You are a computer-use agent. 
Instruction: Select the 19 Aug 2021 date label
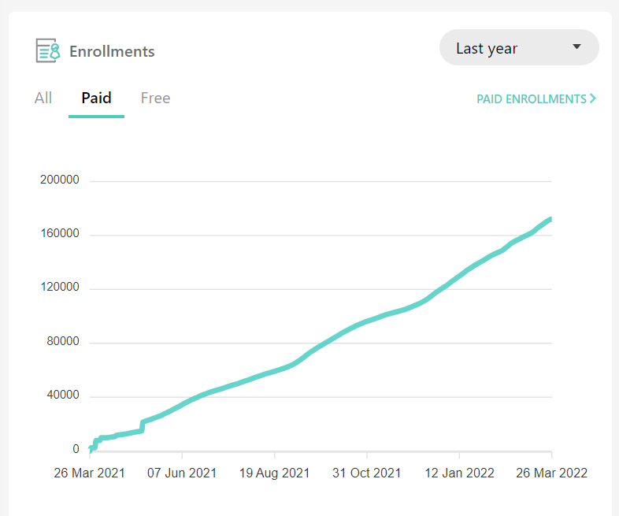pos(275,473)
